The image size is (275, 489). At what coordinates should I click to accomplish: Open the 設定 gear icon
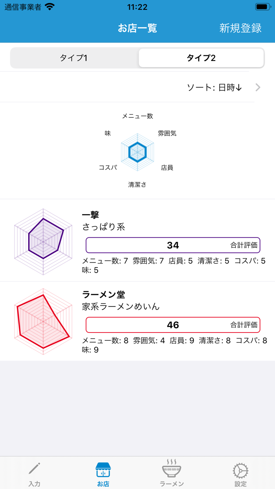click(240, 470)
